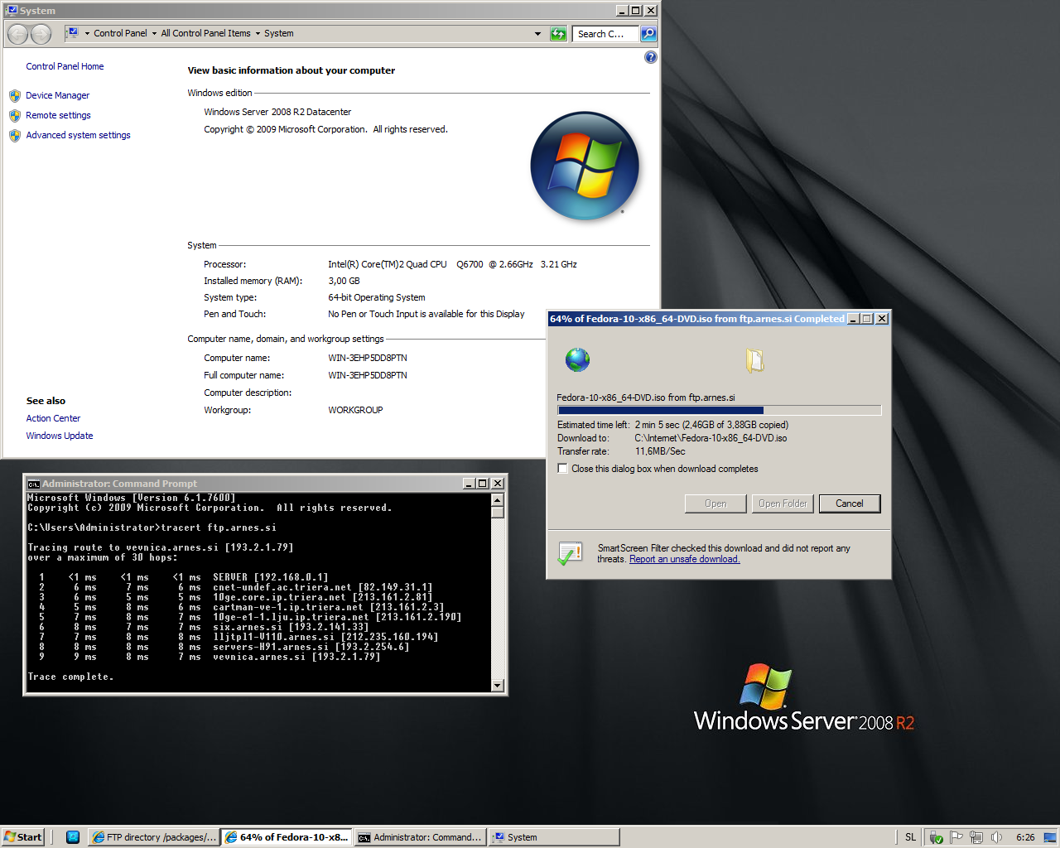Viewport: 1060px width, 848px height.
Task: Click the taskbar clock showing 6:26
Action: 1025,837
